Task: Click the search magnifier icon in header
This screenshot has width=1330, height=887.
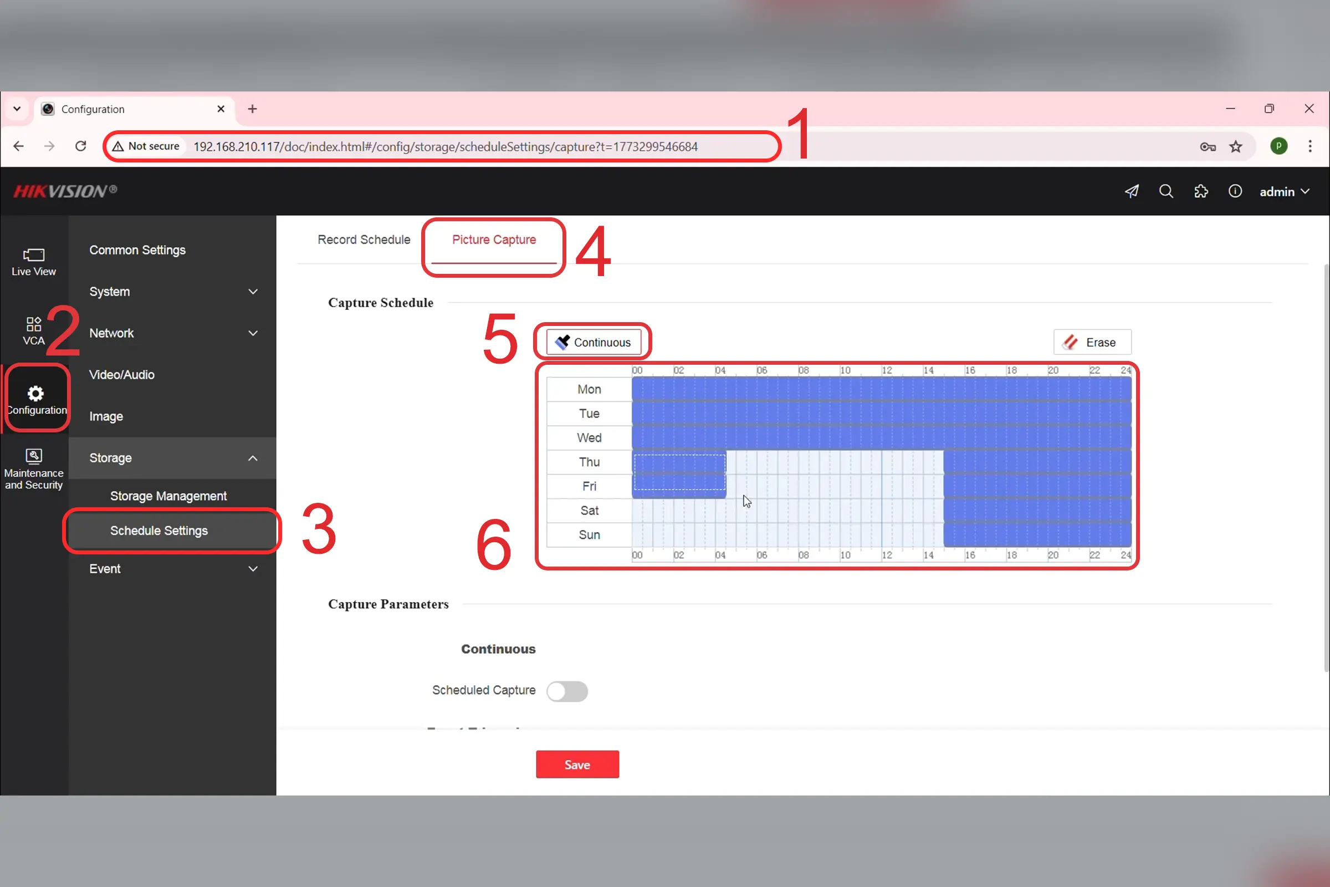Action: tap(1166, 191)
